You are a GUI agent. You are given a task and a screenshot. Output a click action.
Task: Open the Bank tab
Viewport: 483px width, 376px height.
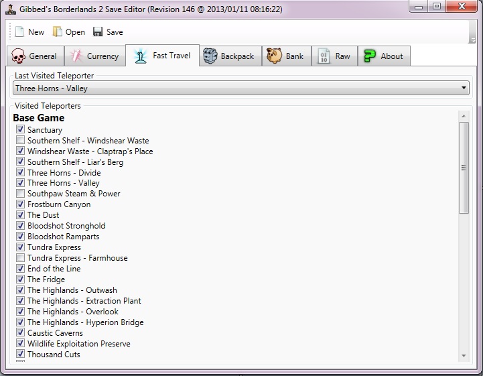[x=287, y=56]
